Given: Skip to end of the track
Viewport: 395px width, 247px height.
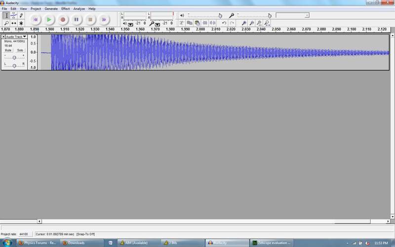Looking at the screenshot, I should point(104,19).
